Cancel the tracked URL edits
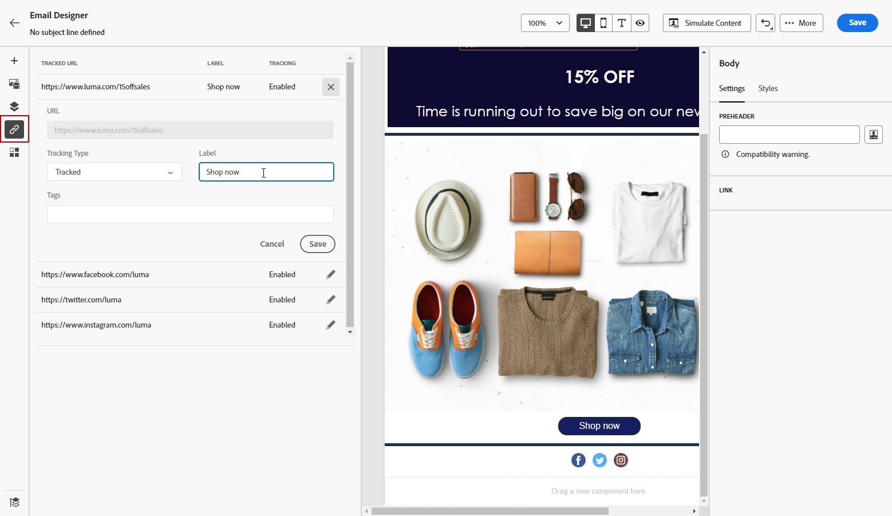892x516 pixels. pyautogui.click(x=272, y=244)
